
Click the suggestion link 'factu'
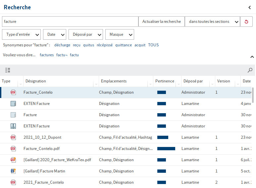(x=74, y=55)
